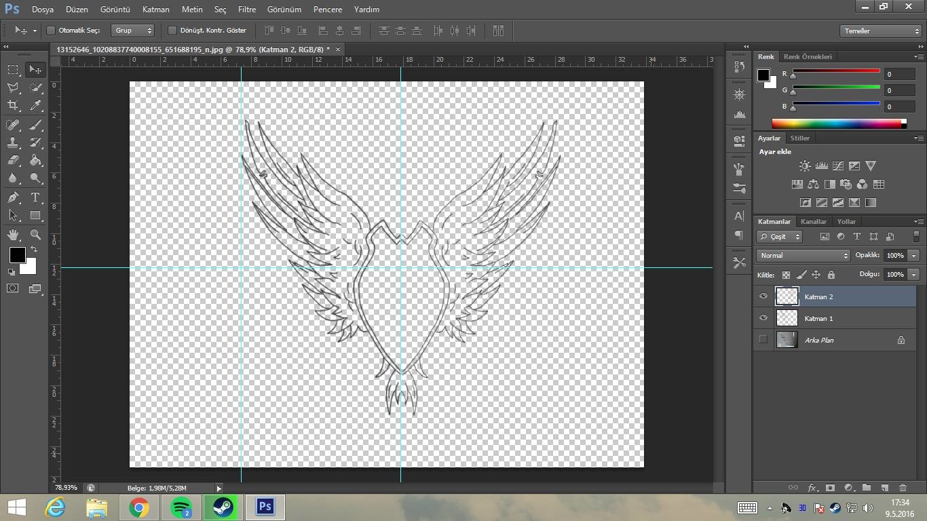
Task: Select the Move tool
Action: tap(35, 70)
